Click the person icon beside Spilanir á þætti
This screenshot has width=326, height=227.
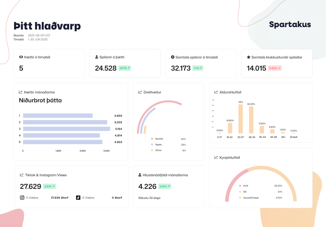pyautogui.click(x=97, y=57)
